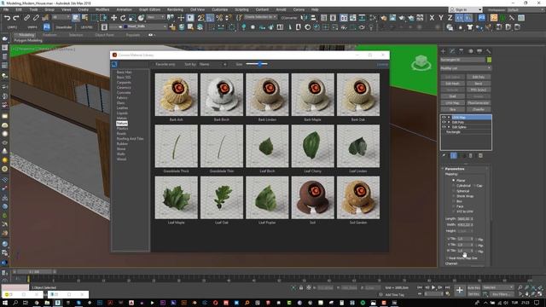Toggle the Snaps button
The image size is (546, 307).
click(201, 18)
